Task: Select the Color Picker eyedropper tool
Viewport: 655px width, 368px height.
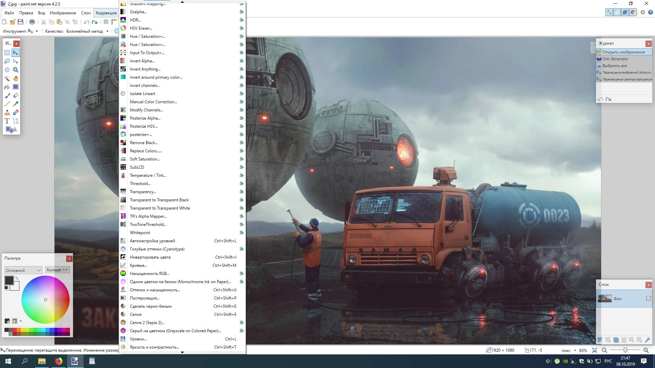Action: tap(16, 104)
